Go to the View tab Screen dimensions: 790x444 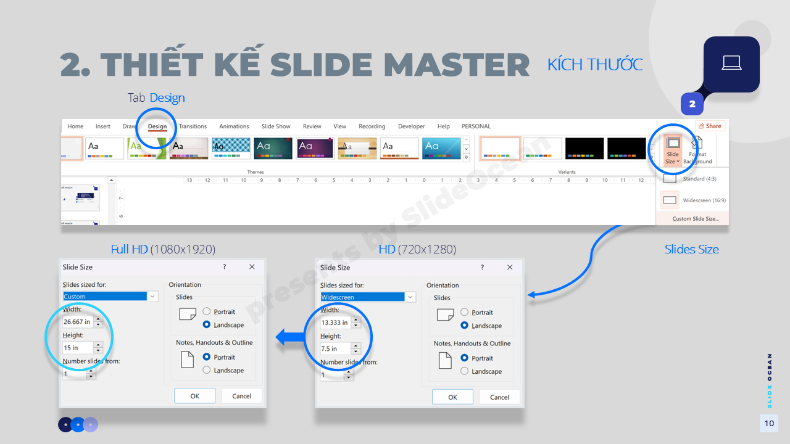click(340, 126)
